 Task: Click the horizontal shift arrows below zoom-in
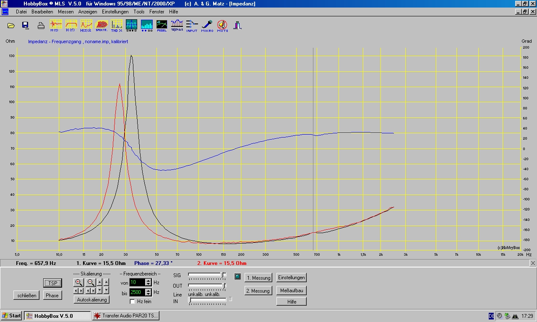[78, 290]
